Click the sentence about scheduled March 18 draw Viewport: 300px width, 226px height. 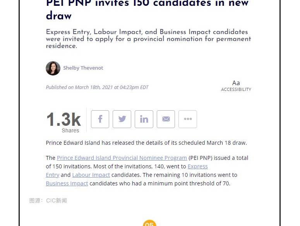[x=146, y=143]
